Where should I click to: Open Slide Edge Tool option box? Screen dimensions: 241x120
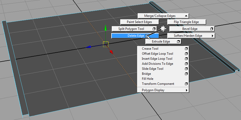pyautogui.click(x=186, y=69)
